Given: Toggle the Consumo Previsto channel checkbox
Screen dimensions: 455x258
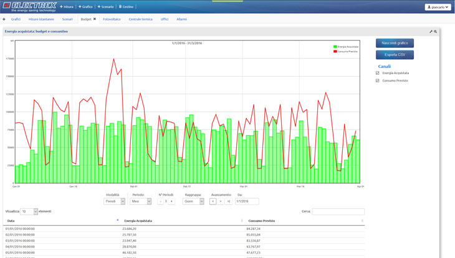Looking at the screenshot, I should [378, 80].
